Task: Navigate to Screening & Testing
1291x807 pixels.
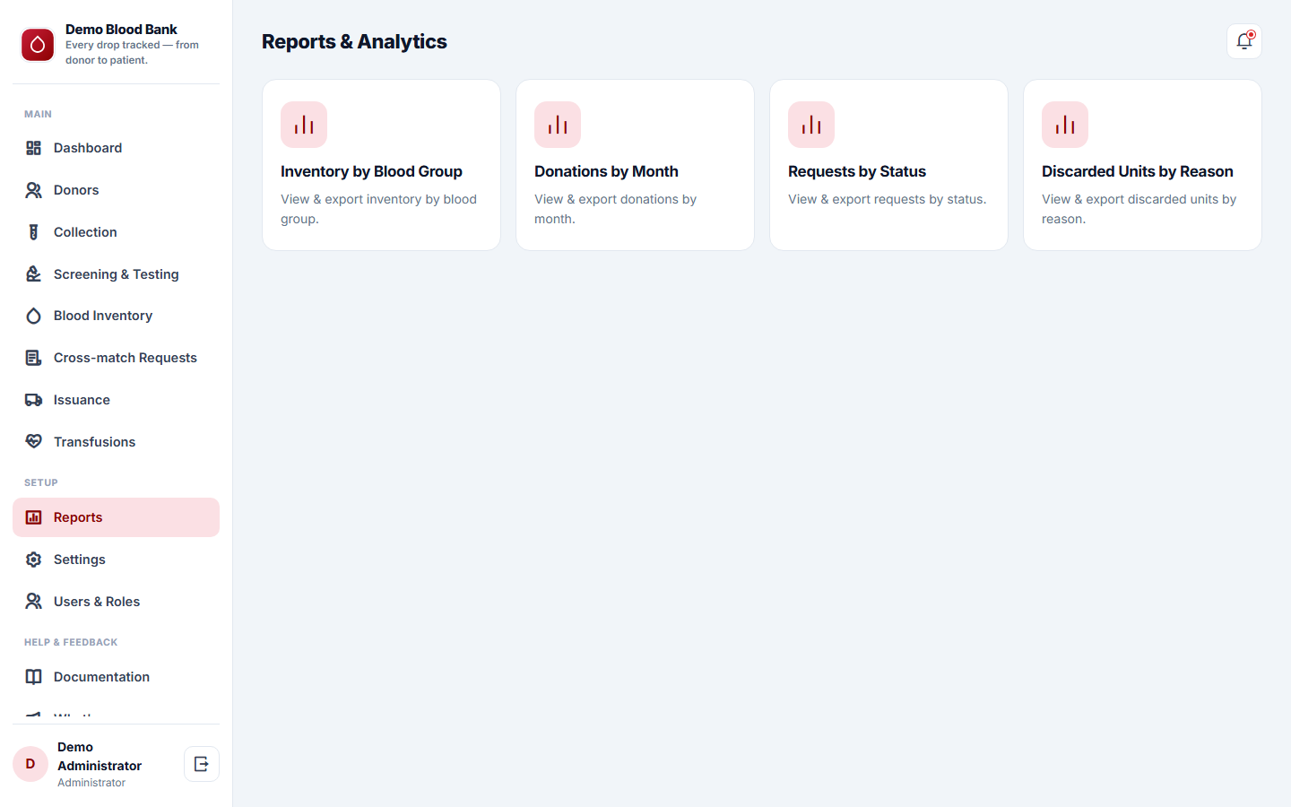Action: point(116,274)
